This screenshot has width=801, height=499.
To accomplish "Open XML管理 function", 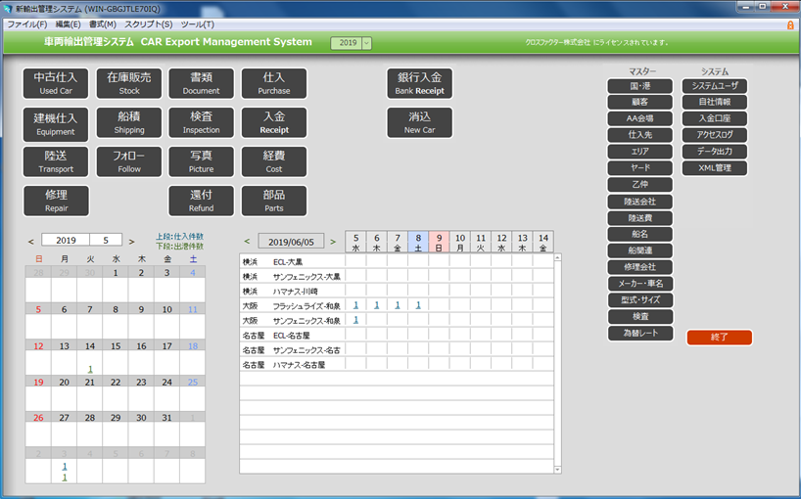I will click(x=715, y=168).
